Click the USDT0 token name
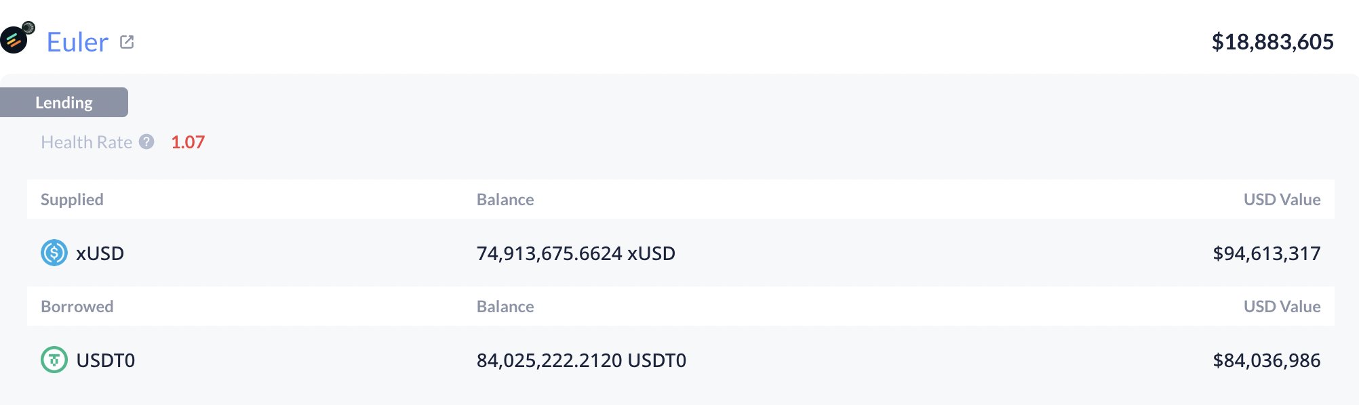Viewport: 1359px width, 405px height. coord(106,360)
